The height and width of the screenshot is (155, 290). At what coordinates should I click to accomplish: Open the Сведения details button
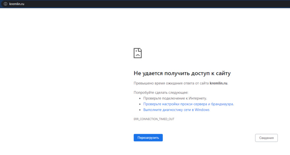pos(266,138)
